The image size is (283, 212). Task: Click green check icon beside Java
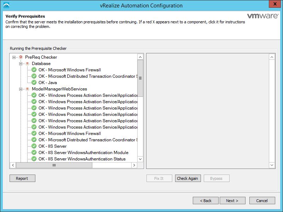click(34, 83)
